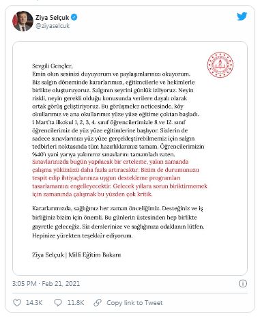Click the blue verified badge
260x318 pixels.
[74, 17]
